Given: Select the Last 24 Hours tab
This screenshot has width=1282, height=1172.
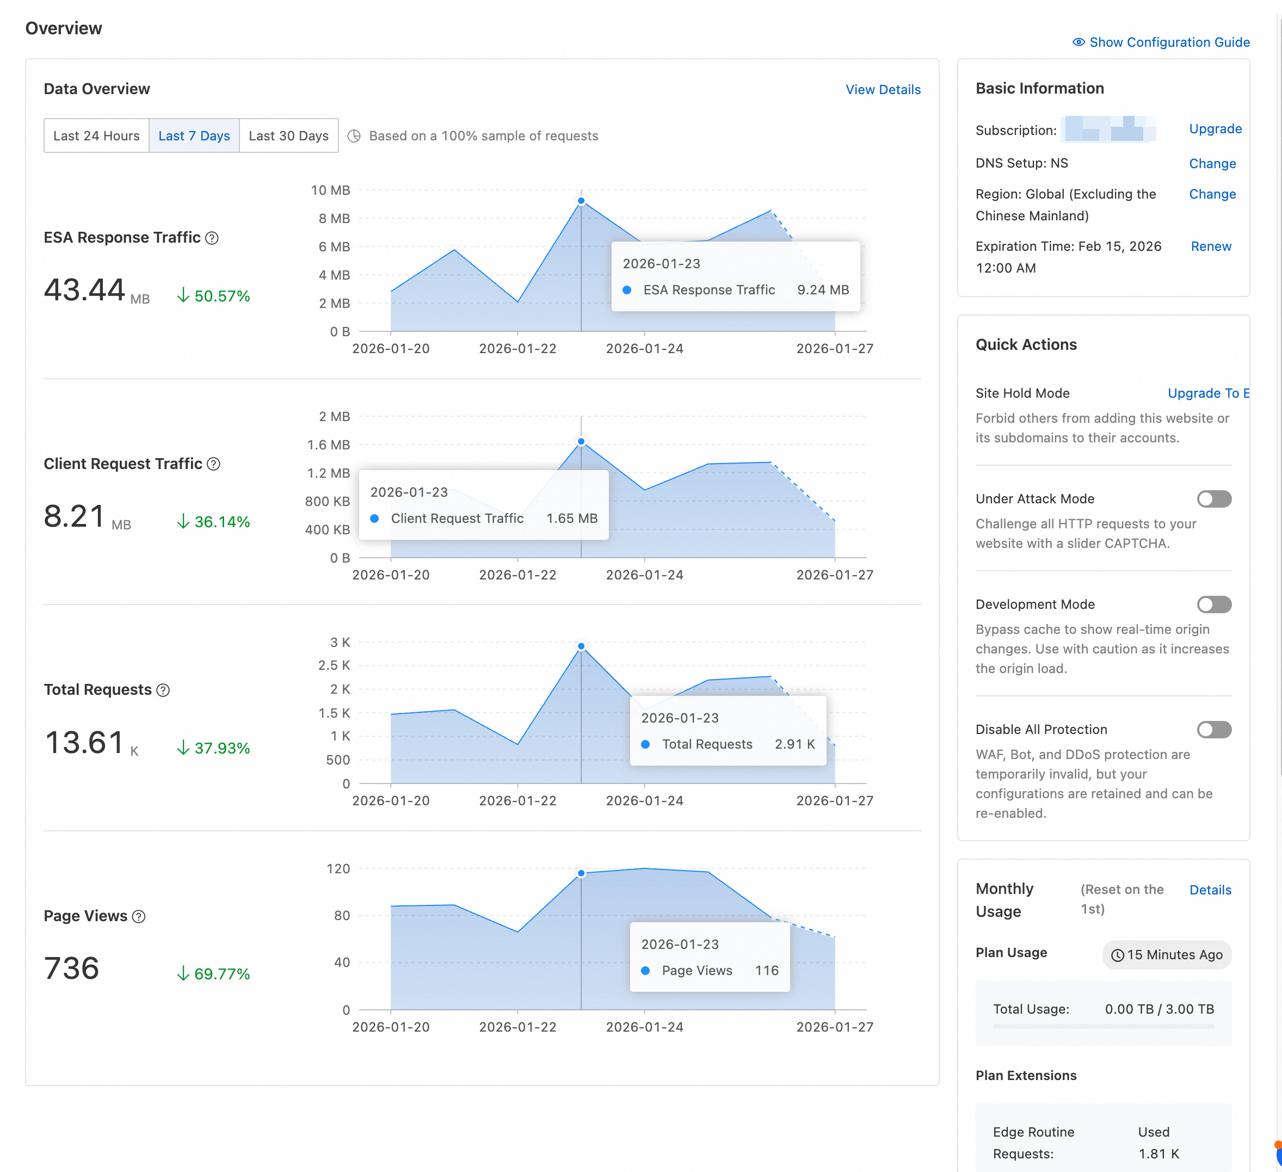Looking at the screenshot, I should pos(96,136).
